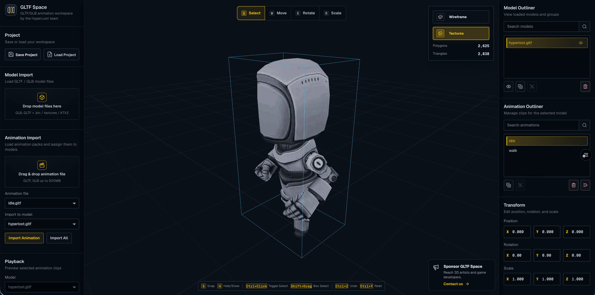The height and width of the screenshot is (295, 595).
Task: Click the Search models input field
Action: click(x=541, y=26)
